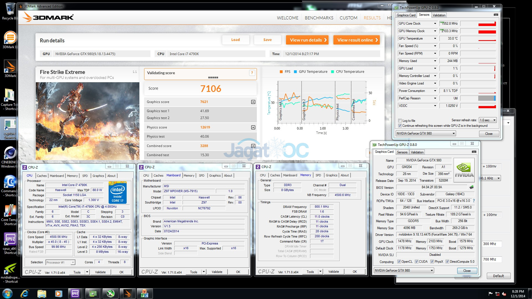Click the Save button in Run details
Screen dimensions: 532x299
(267, 40)
